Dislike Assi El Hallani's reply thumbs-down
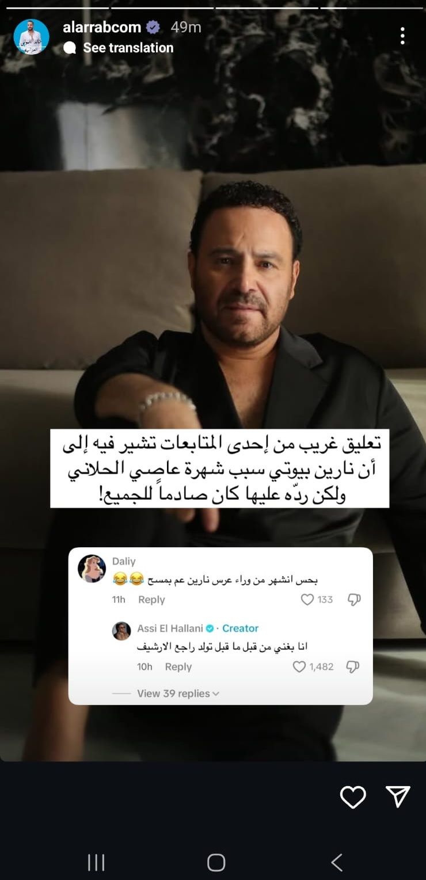The width and height of the screenshot is (426, 880). (x=353, y=666)
